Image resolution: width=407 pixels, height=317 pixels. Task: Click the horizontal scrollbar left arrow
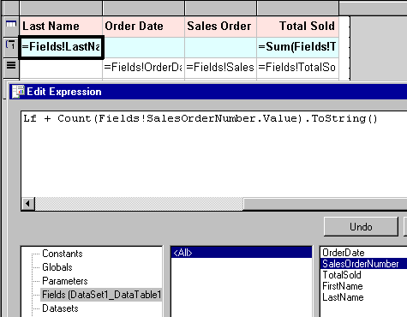(x=28, y=204)
